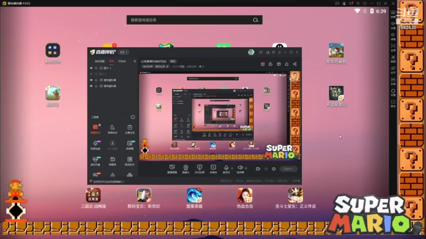Mute the 麦克风 microphone

pyautogui.click(x=226, y=169)
